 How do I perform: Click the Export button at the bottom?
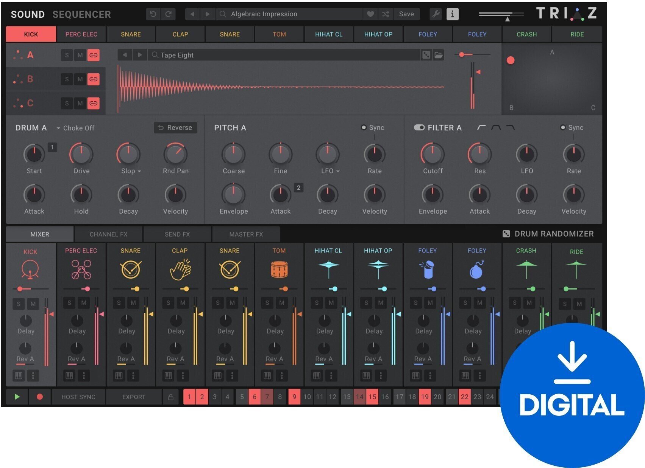tap(134, 397)
